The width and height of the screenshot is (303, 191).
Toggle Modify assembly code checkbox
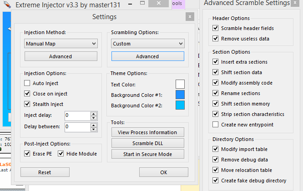[x=216, y=83]
